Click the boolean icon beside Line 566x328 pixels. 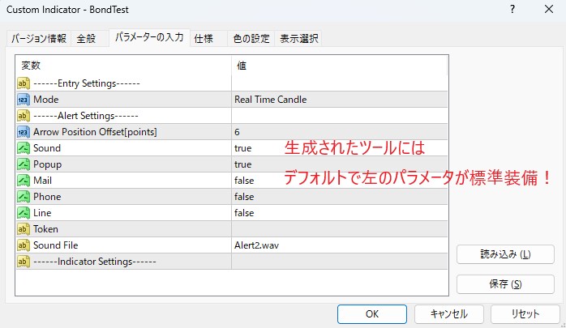point(23,213)
